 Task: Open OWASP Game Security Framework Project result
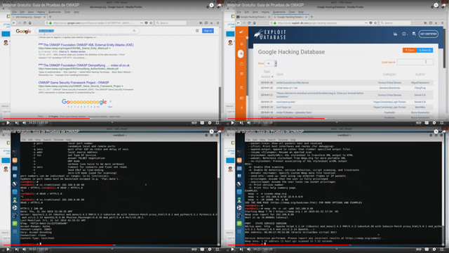point(74,82)
